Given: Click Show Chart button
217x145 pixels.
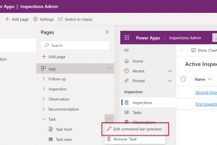Looking at the screenshot, I should click(204, 50).
